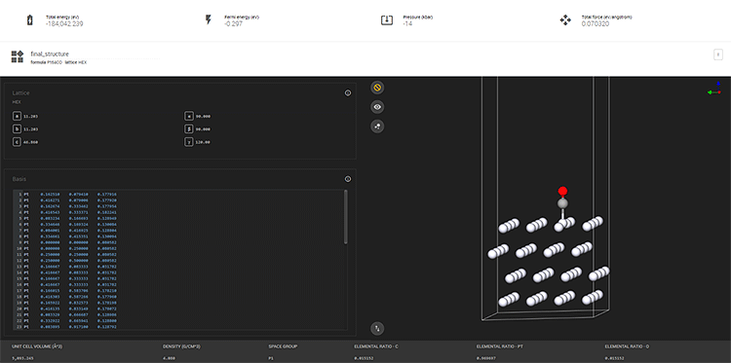
Task: Click the Pressure download-box icon
Action: (387, 20)
